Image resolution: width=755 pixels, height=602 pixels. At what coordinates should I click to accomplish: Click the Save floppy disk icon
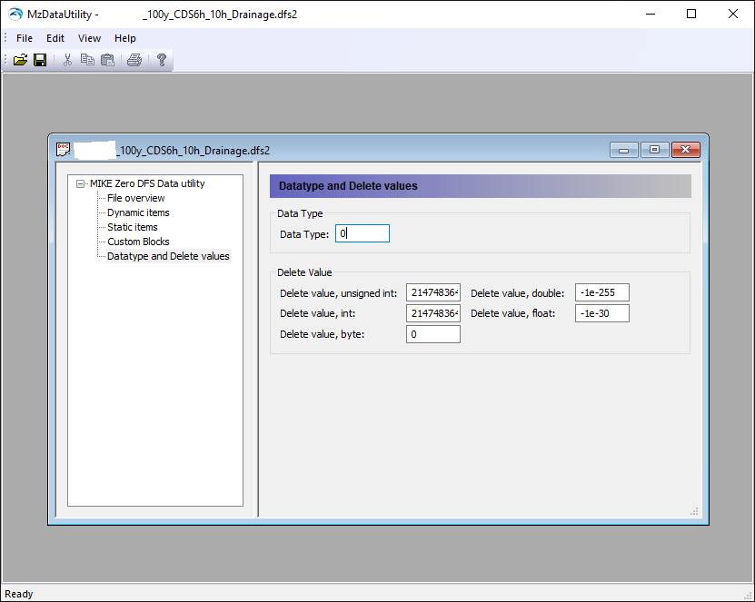click(40, 60)
